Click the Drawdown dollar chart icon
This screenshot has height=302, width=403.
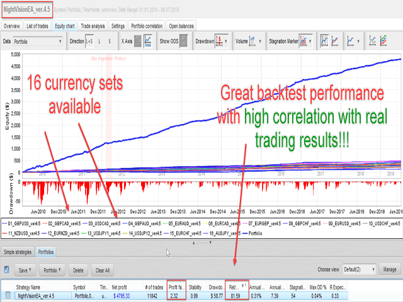tap(219, 41)
